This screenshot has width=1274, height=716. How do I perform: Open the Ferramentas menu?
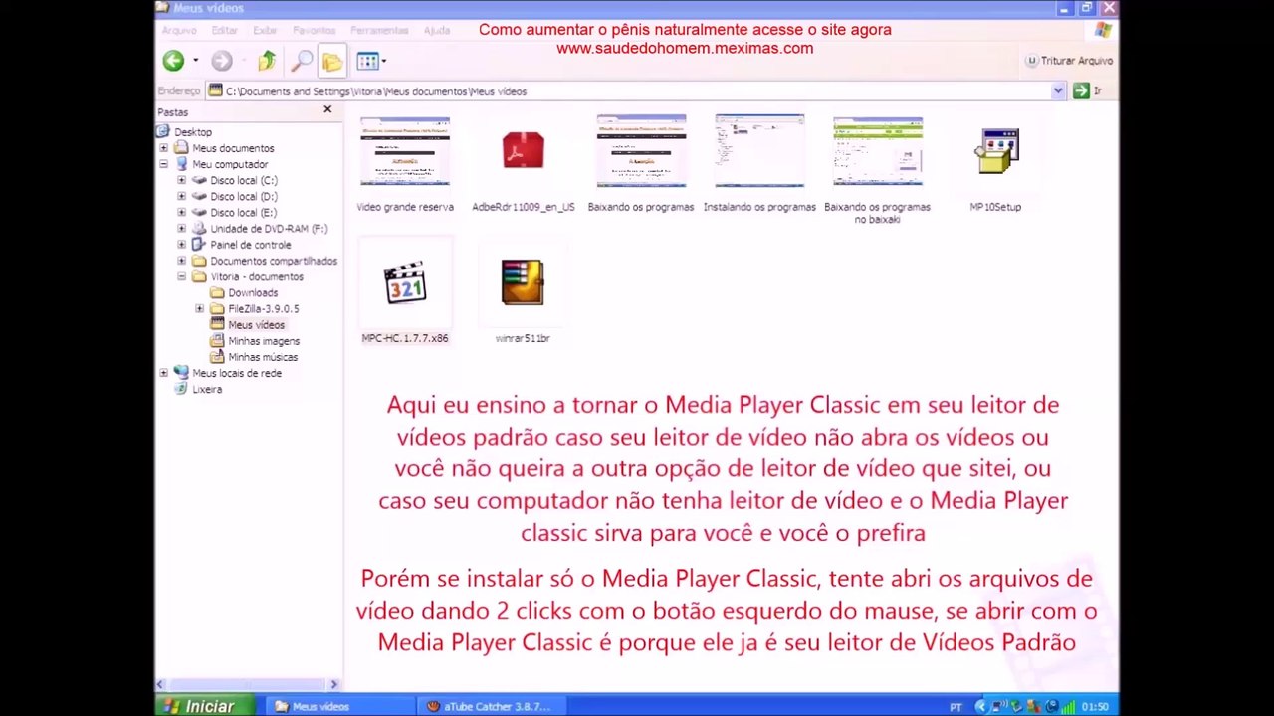pos(380,31)
